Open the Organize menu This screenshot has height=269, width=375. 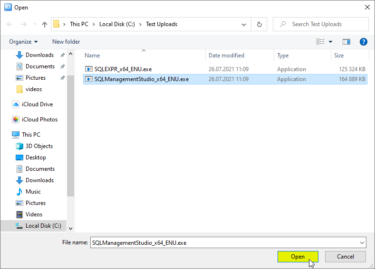pos(23,42)
